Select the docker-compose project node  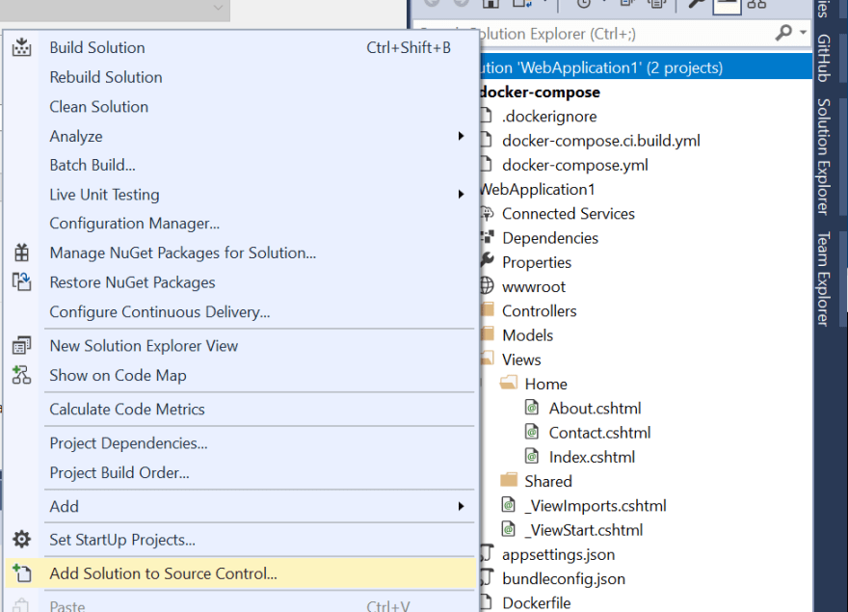(x=540, y=92)
